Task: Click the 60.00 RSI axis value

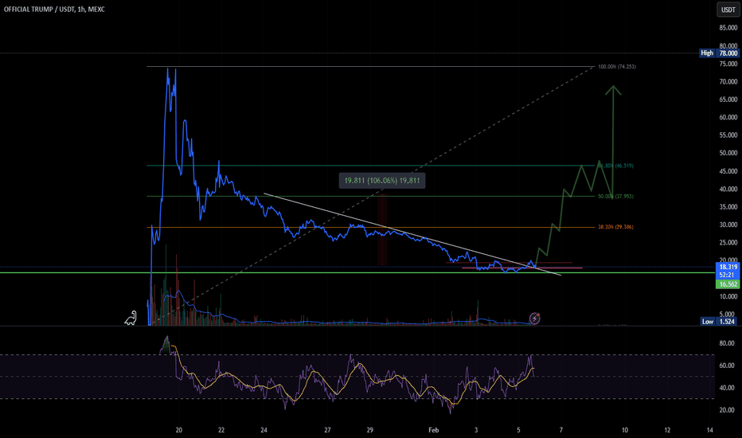Action: coord(727,366)
